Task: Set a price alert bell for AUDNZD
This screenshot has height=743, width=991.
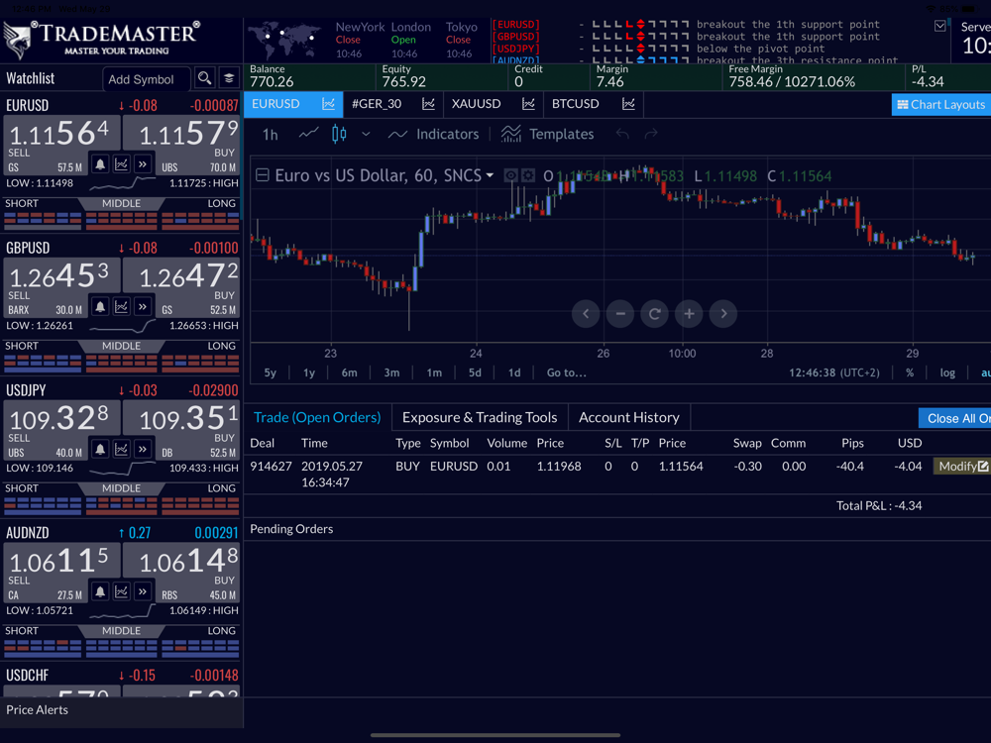Action: 100,592
